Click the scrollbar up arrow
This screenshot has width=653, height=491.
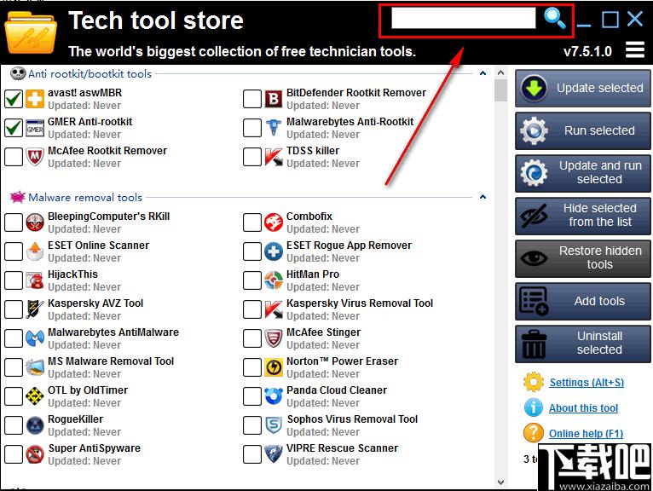pyautogui.click(x=500, y=72)
